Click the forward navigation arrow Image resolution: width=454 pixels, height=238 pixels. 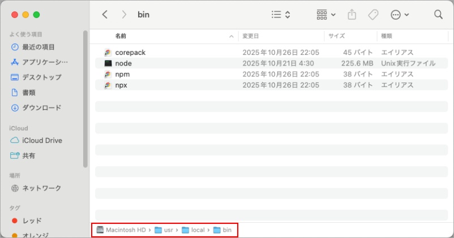124,15
